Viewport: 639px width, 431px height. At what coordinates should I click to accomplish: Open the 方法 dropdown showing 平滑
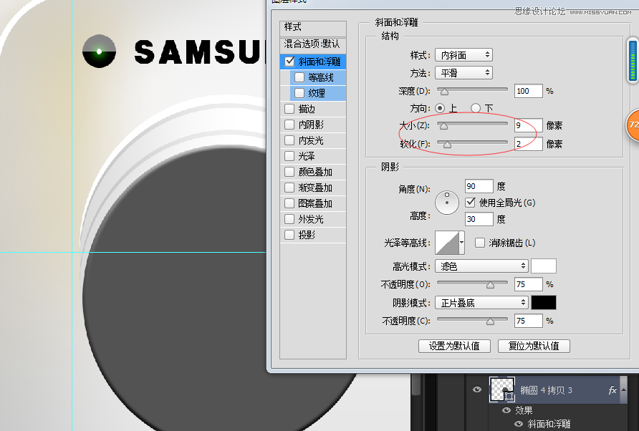[x=463, y=73]
